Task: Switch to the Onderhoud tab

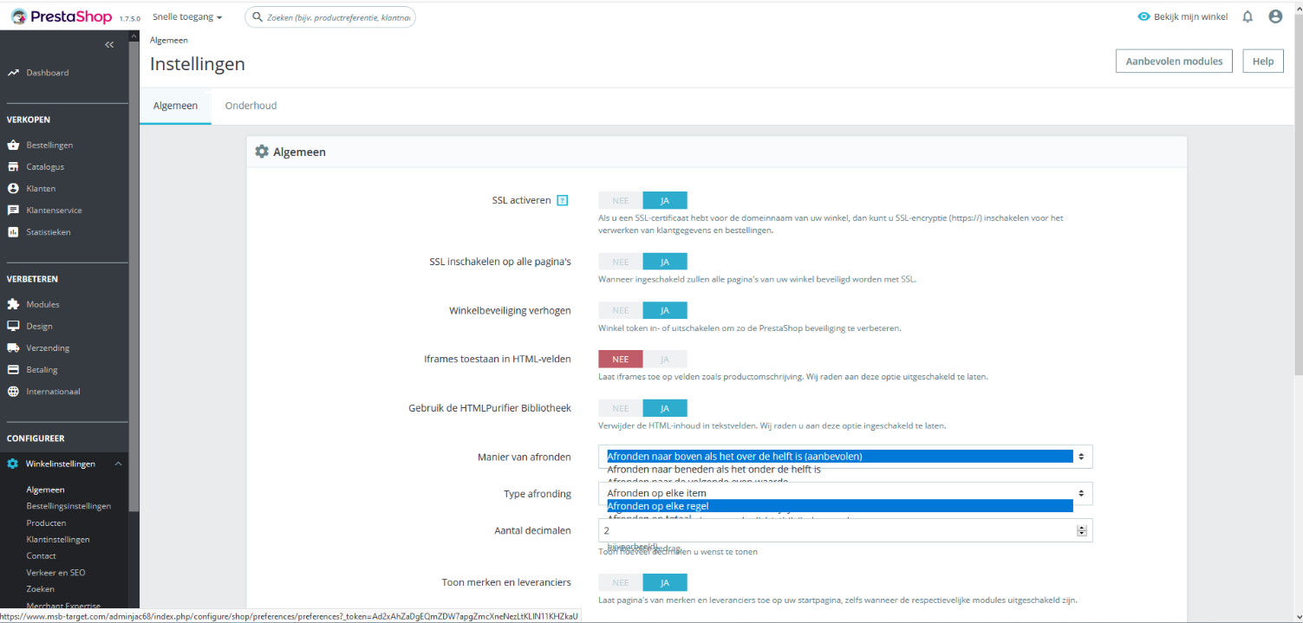Action: click(251, 106)
